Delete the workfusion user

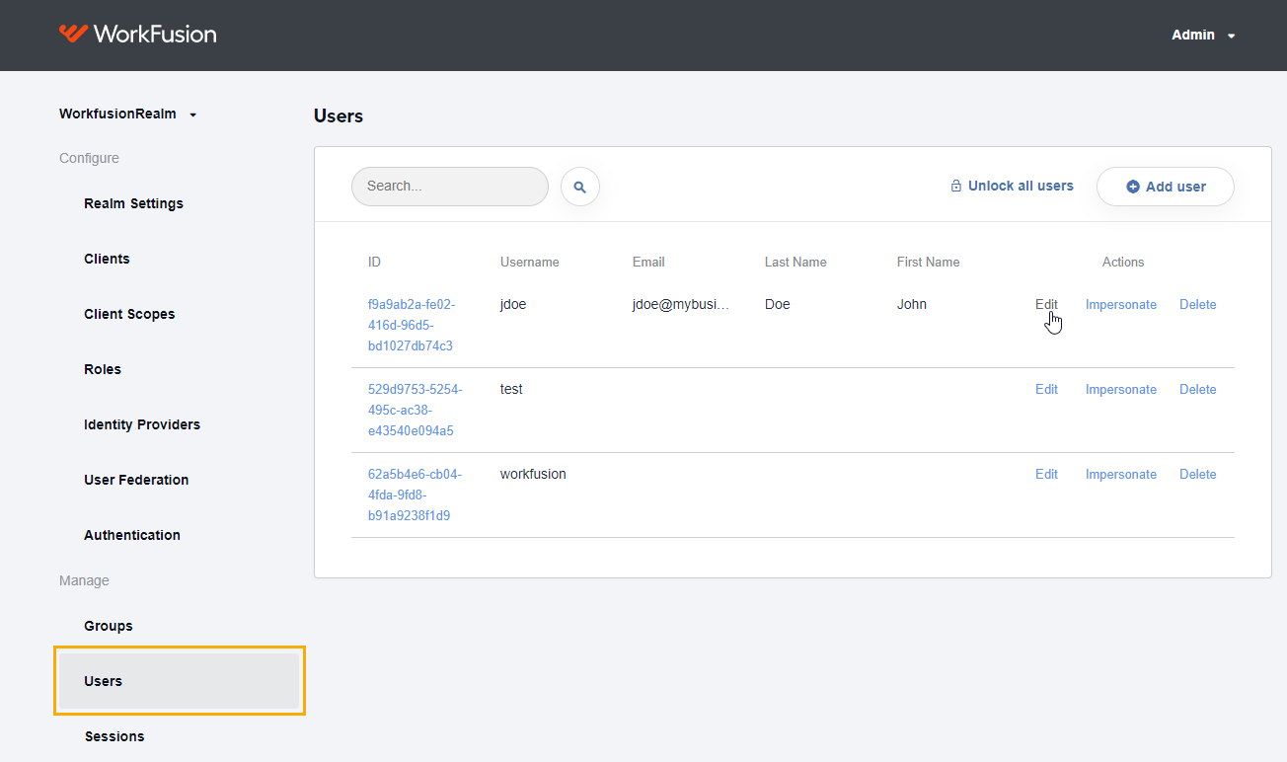click(x=1198, y=474)
